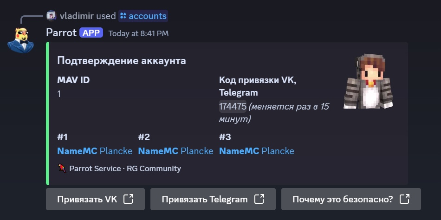This screenshot has width=441, height=220.
Task: Click the binding code 174475
Action: [x=233, y=107]
